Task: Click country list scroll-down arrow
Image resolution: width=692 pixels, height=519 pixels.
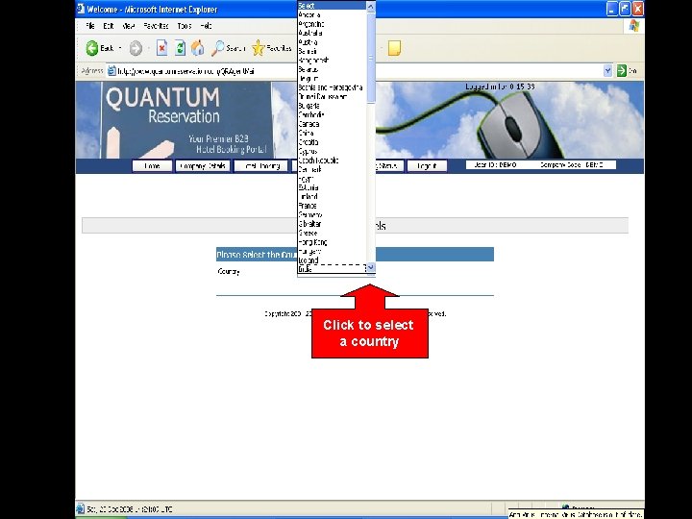Action: click(371, 267)
